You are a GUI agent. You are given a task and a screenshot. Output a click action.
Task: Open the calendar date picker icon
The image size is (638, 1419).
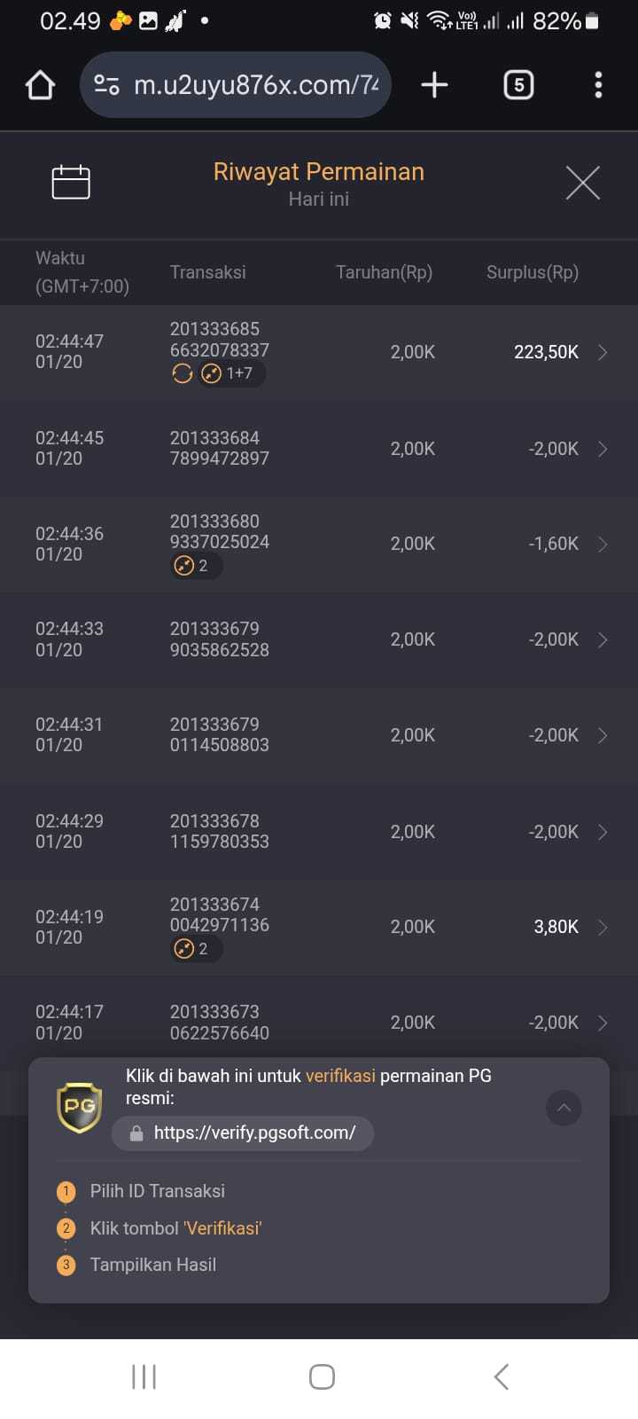(71, 182)
